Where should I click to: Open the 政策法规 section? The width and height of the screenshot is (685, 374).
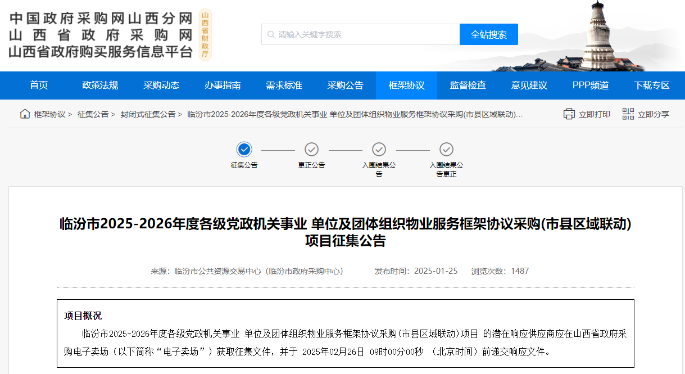pyautogui.click(x=99, y=85)
